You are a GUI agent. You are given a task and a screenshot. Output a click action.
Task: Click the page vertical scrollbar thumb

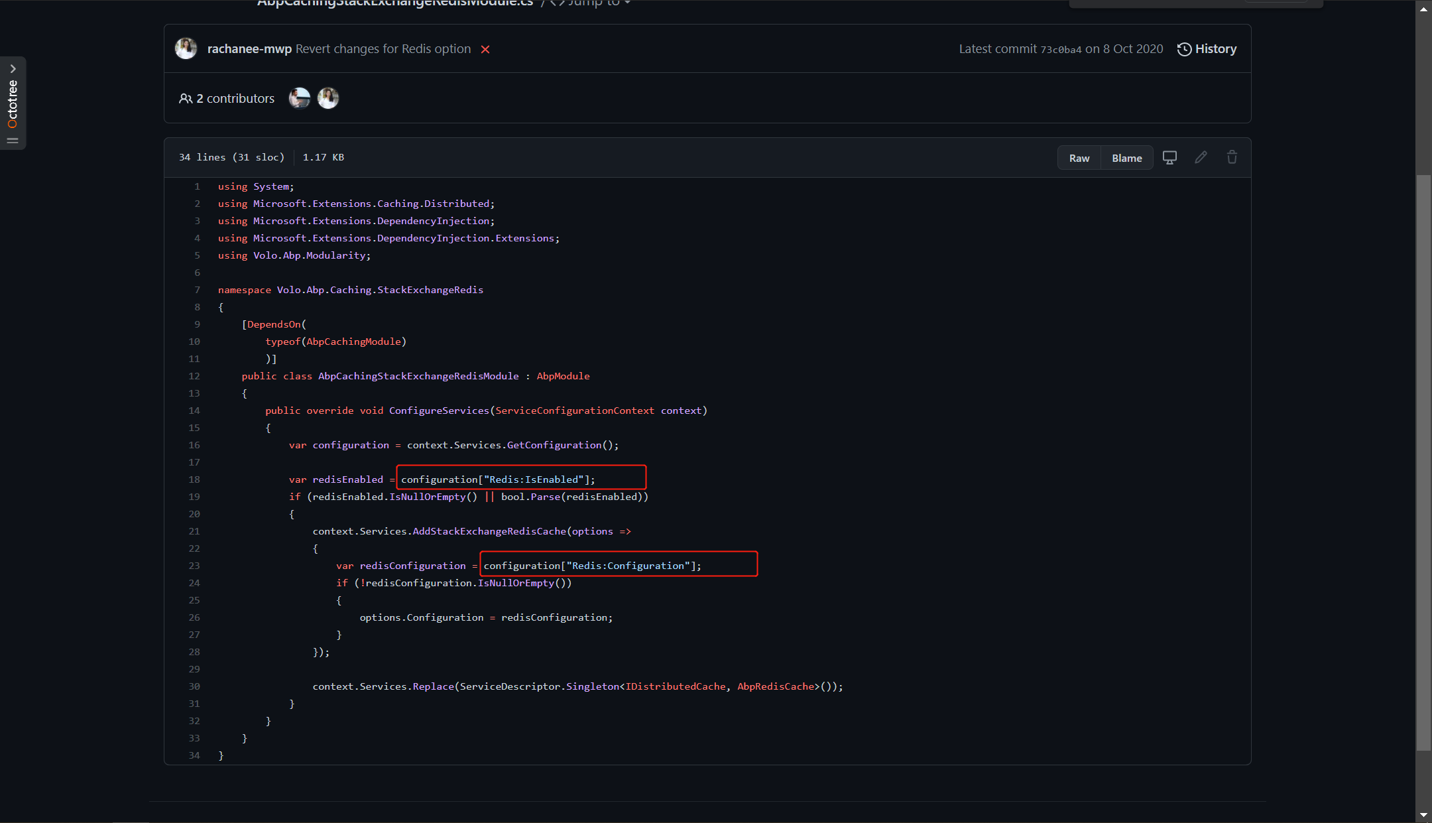pos(1423,462)
